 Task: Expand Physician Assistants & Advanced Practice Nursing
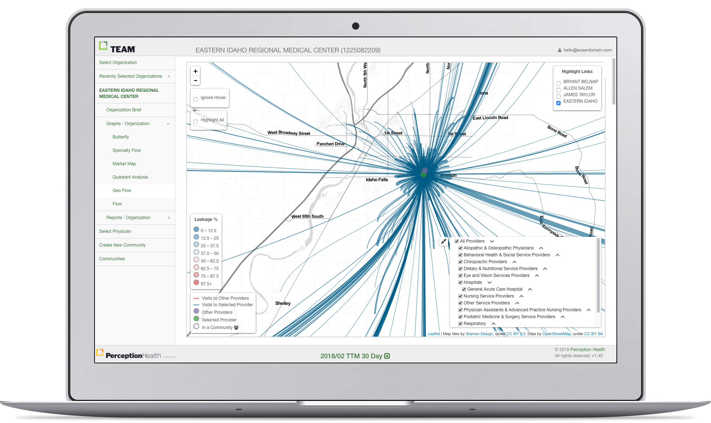[589, 310]
